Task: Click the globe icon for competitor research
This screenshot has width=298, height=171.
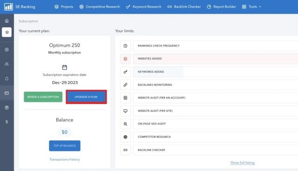Action: 125,137
